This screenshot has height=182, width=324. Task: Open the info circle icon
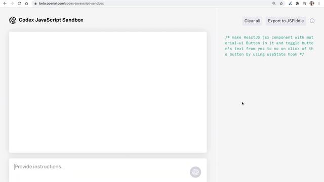312,21
